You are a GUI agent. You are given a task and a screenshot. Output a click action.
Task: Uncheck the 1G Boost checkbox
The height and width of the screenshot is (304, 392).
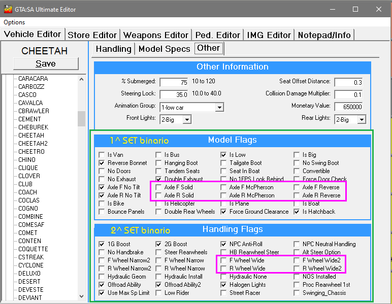[x=102, y=244]
